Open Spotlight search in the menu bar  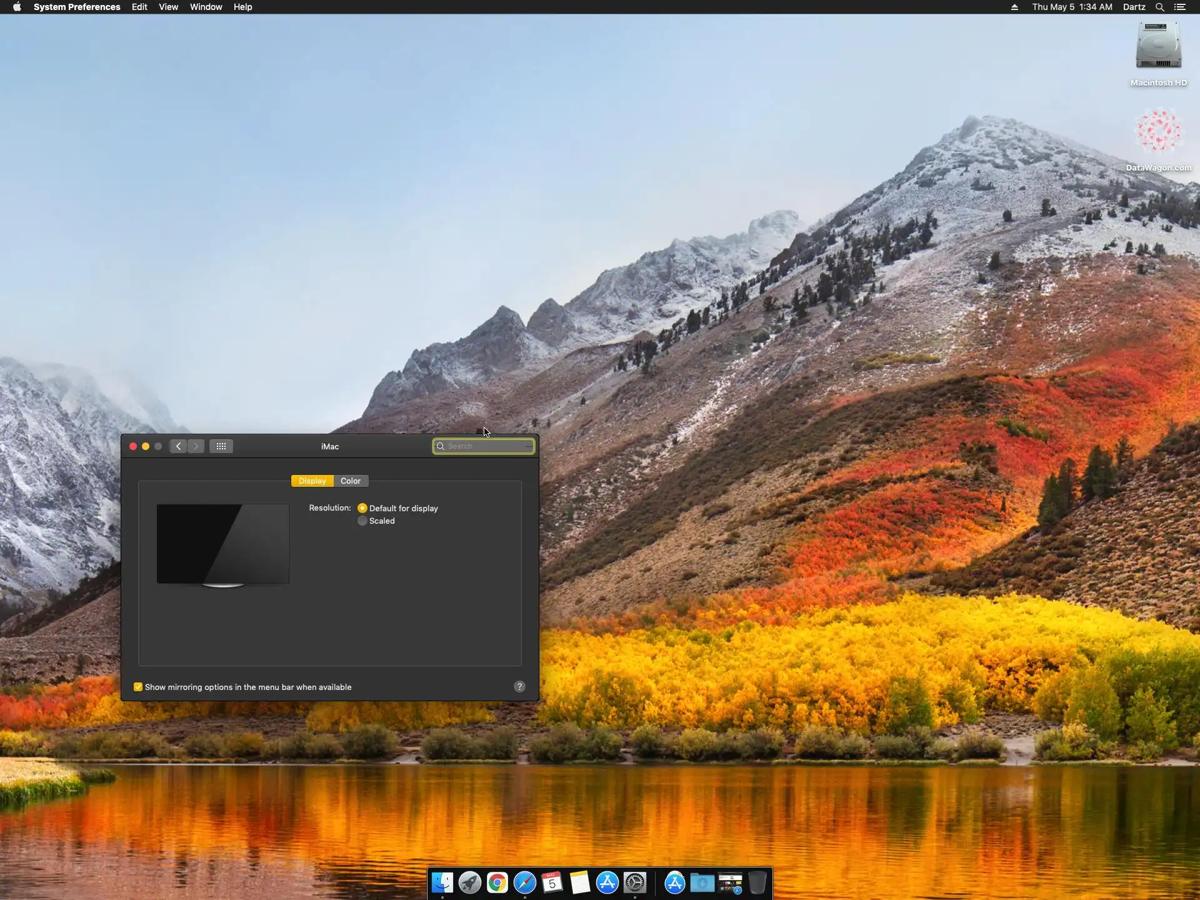1159,7
